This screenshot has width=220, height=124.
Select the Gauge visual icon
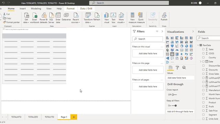click(177, 50)
